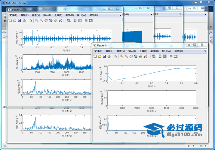Select Brush data tool in Figure 8 toolbar

145,56
